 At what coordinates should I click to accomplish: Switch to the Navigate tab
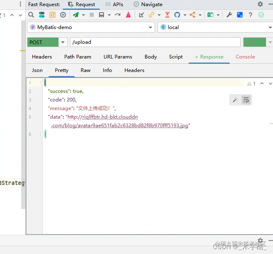pyautogui.click(x=148, y=4)
